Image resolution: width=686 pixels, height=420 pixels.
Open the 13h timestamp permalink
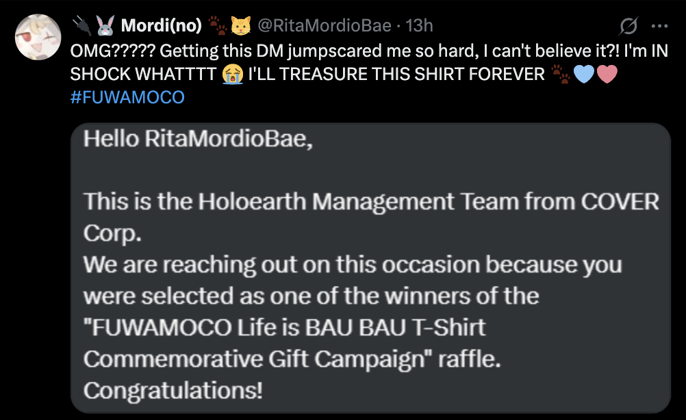(419, 26)
